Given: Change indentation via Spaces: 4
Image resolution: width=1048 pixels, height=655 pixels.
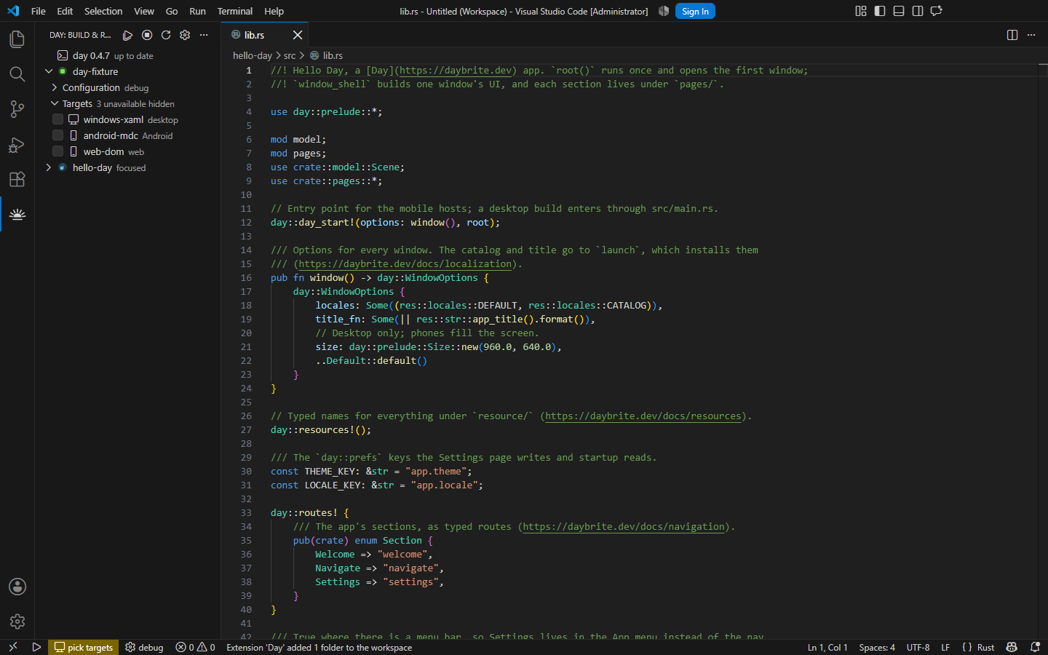Looking at the screenshot, I should pos(877,647).
